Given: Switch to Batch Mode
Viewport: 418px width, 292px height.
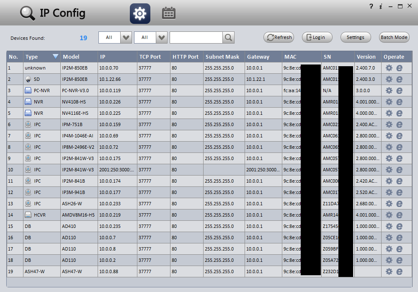Looking at the screenshot, I should coord(394,37).
